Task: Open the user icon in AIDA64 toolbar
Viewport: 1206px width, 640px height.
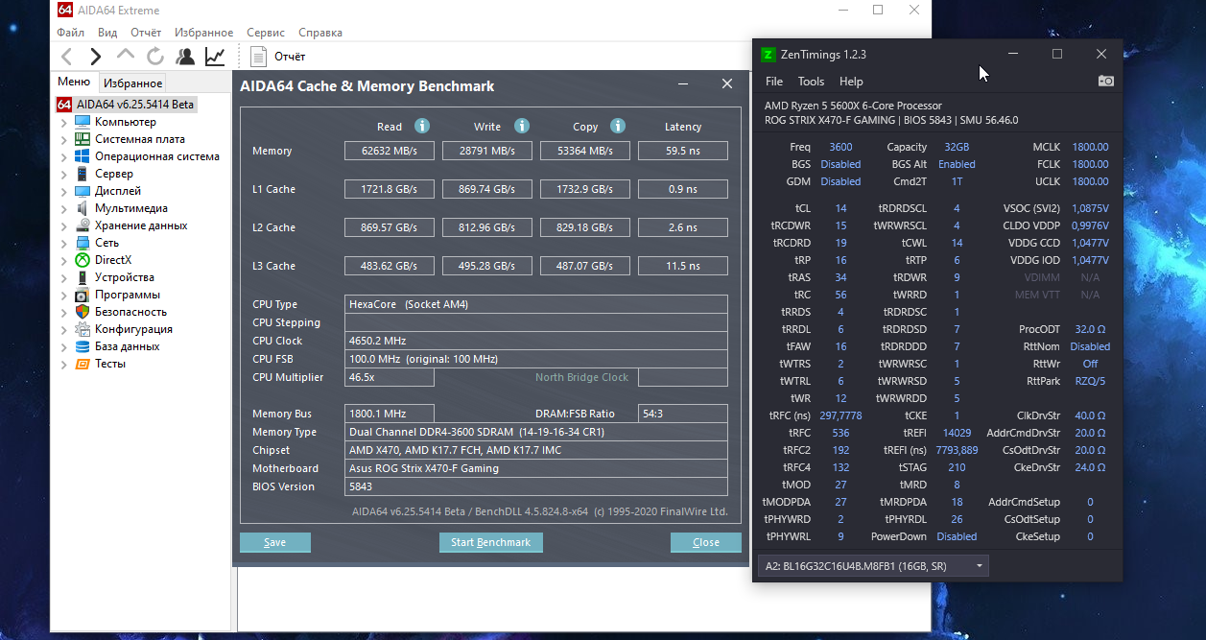Action: click(185, 57)
